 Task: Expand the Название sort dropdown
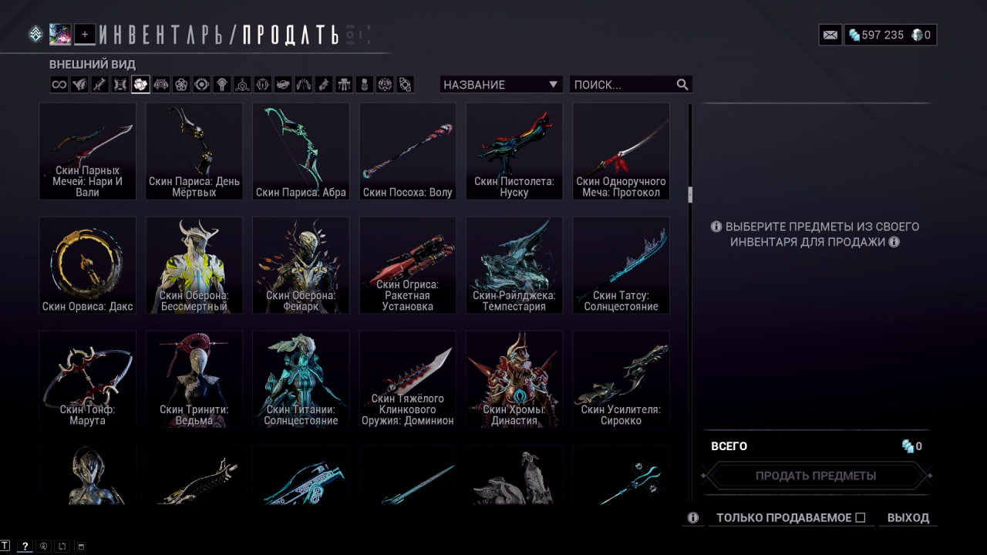pos(501,85)
